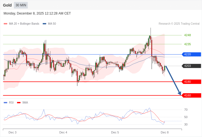Click the Dec 3 date axis label
This screenshot has width=202, height=137.
(13, 132)
